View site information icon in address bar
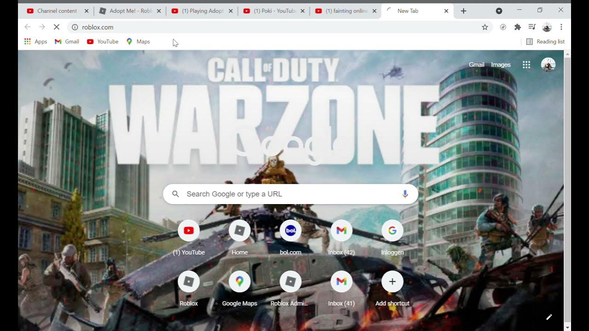 tap(75, 27)
